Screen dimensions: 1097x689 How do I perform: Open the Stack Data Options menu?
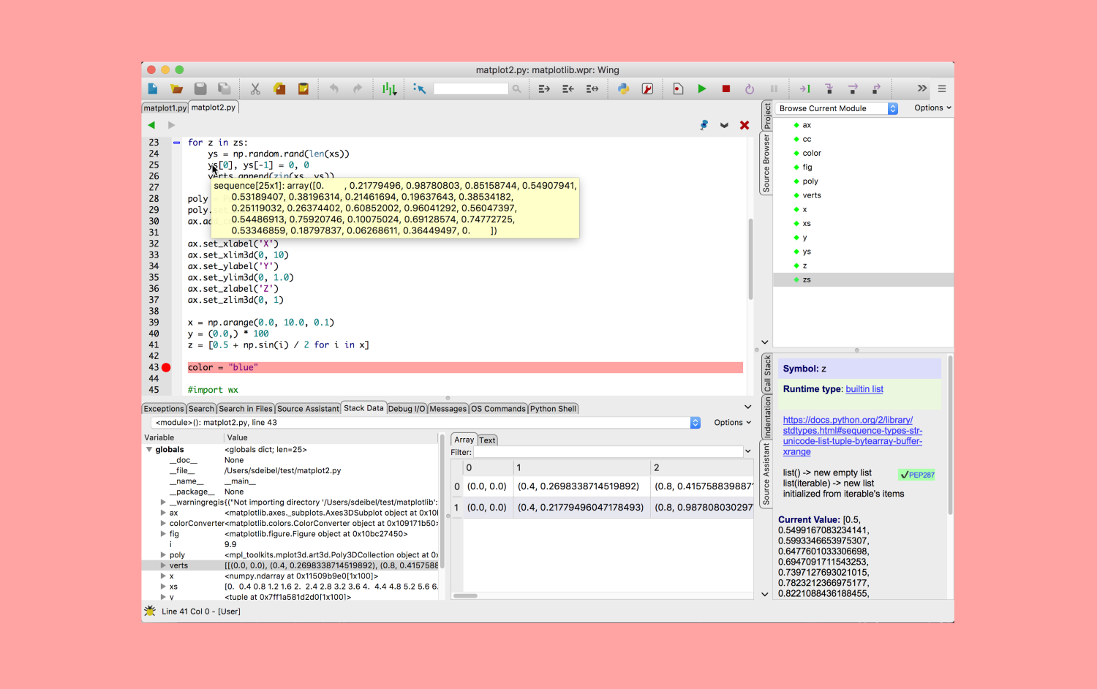(733, 423)
